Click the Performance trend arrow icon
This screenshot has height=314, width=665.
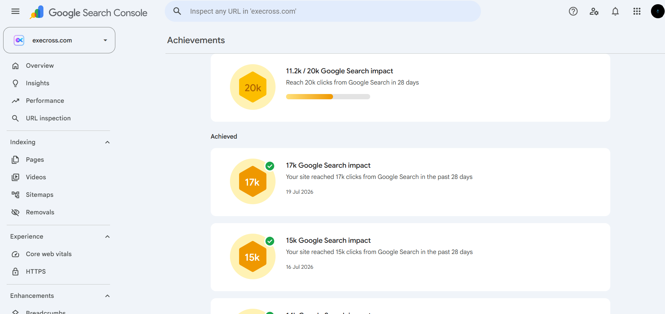pyautogui.click(x=15, y=101)
